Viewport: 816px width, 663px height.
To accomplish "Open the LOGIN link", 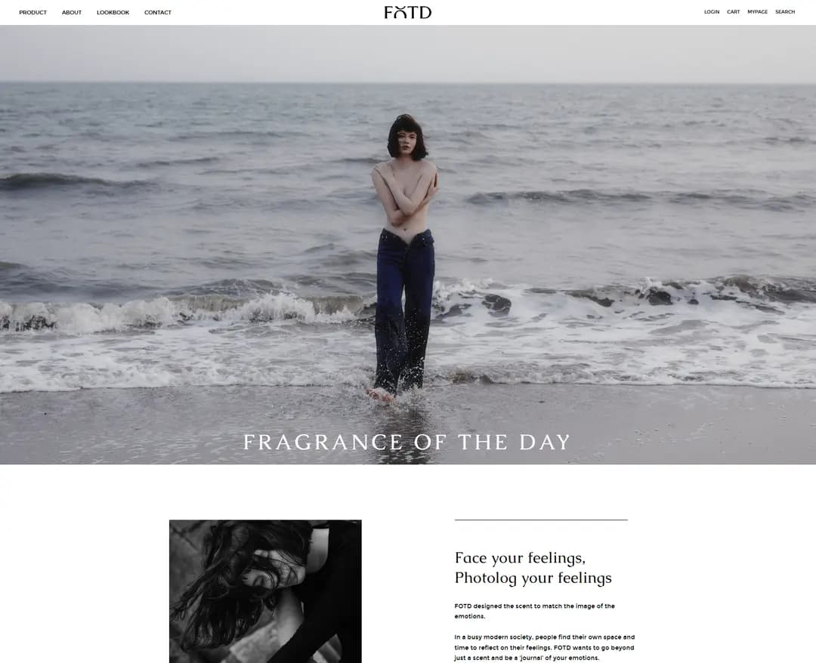I will 712,12.
